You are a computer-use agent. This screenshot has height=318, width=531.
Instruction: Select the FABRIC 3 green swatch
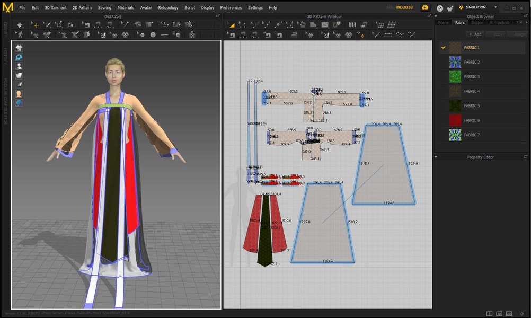click(x=455, y=76)
